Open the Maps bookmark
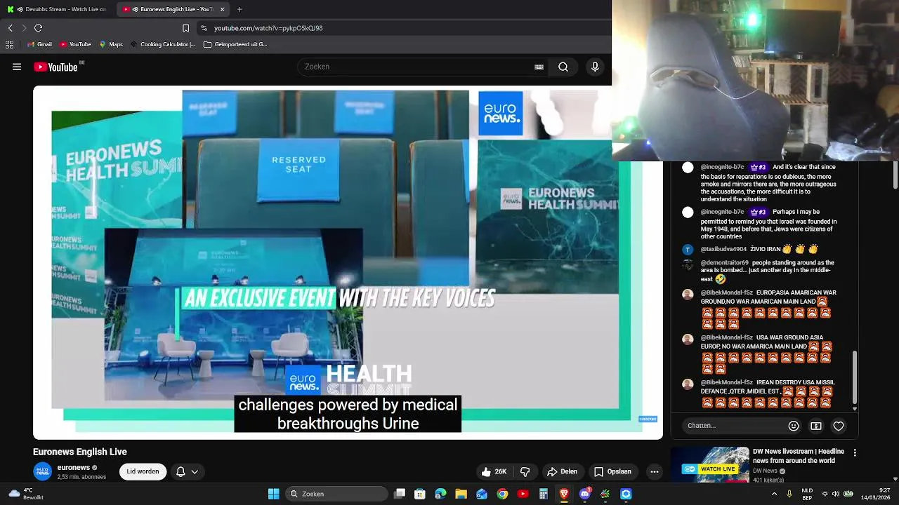899x505 pixels. [111, 44]
